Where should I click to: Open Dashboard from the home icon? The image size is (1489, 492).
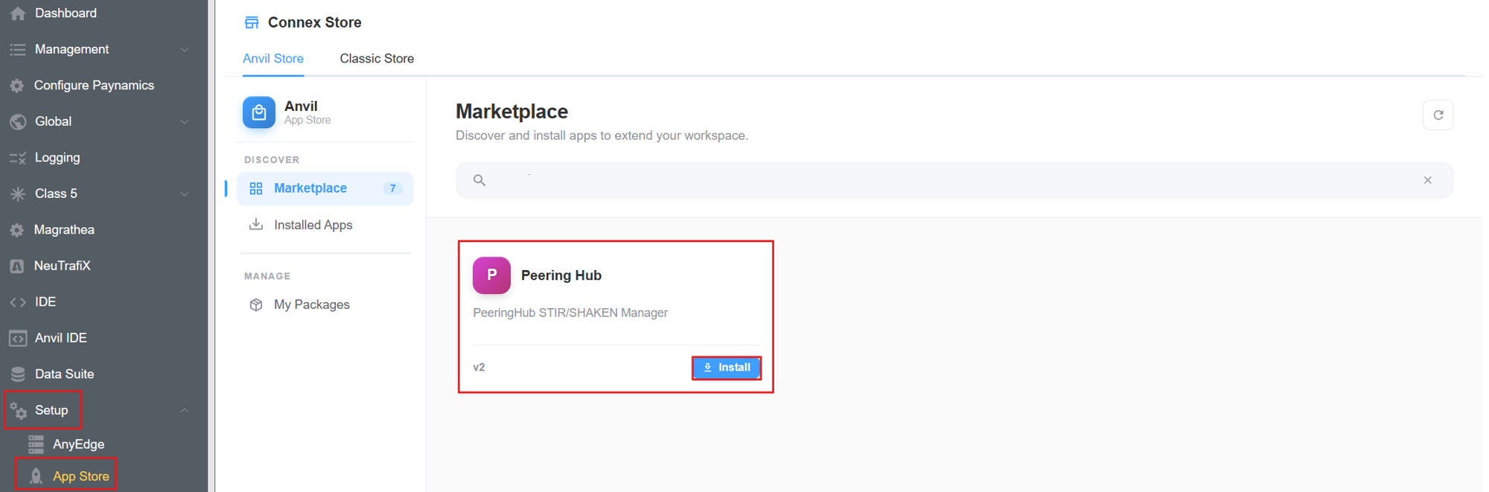click(18, 13)
